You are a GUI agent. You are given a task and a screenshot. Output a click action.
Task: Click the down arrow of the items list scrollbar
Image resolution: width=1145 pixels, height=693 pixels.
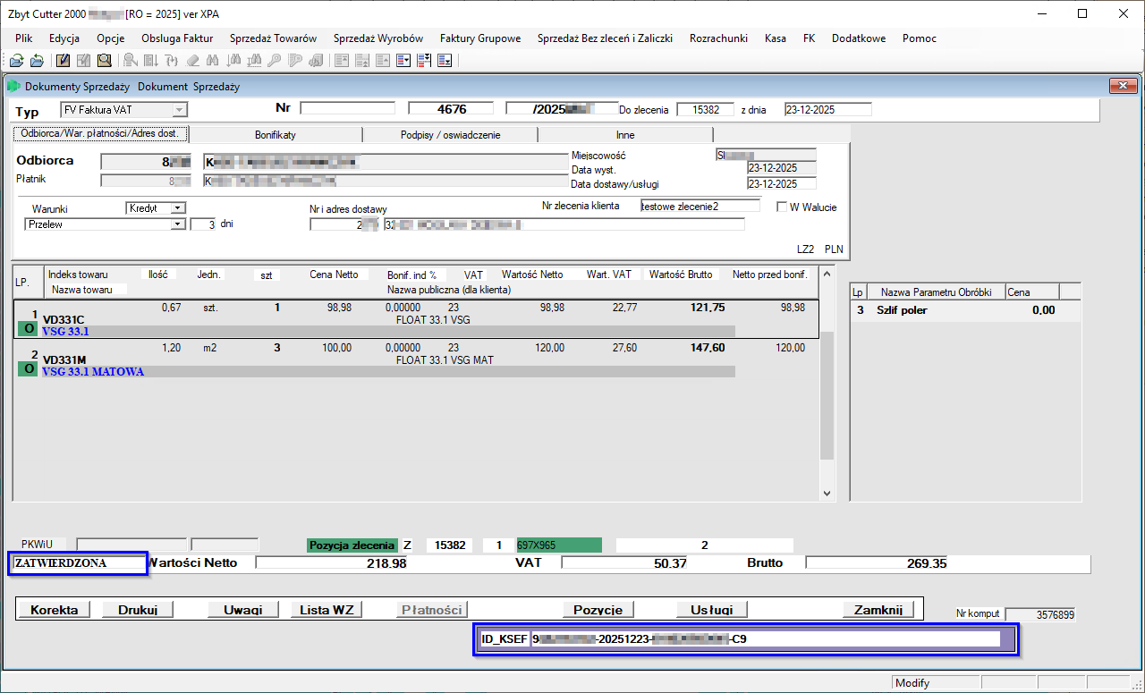[826, 493]
